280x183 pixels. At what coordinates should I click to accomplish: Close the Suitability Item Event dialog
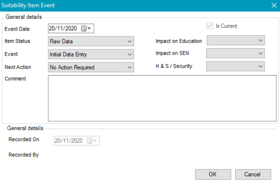click(x=274, y=5)
